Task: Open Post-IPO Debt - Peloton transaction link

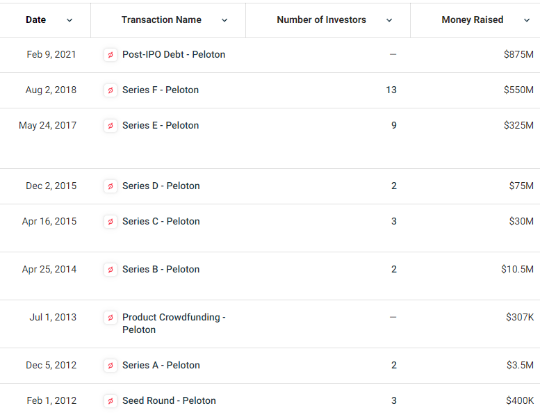Action: tap(174, 54)
